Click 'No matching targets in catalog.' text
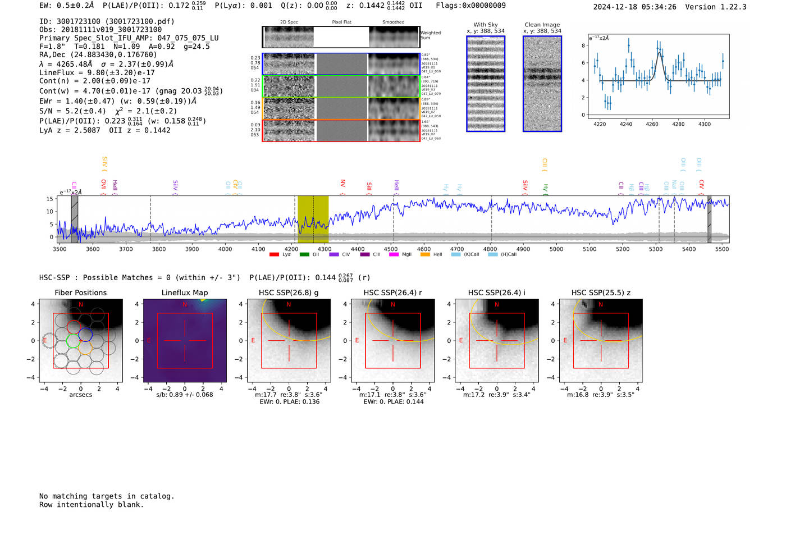This screenshot has width=786, height=535. coord(107,496)
